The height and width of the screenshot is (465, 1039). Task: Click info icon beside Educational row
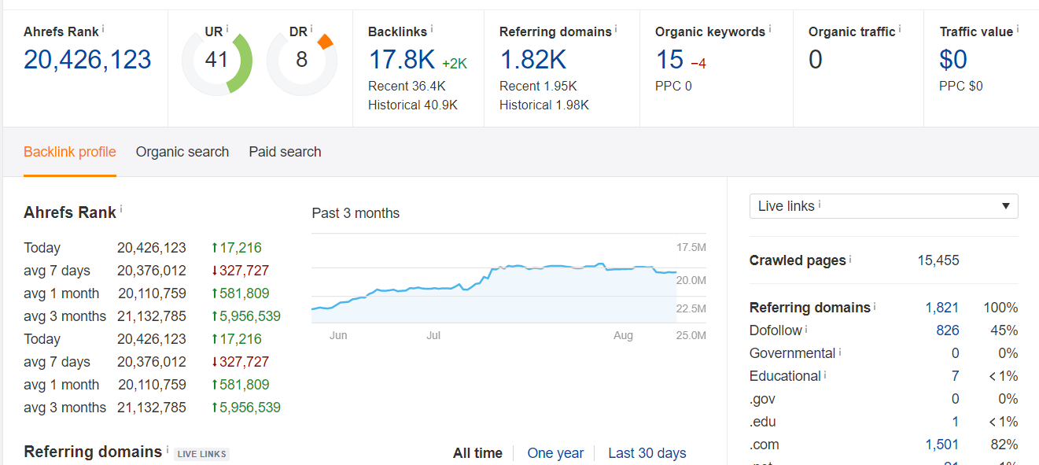click(x=825, y=374)
